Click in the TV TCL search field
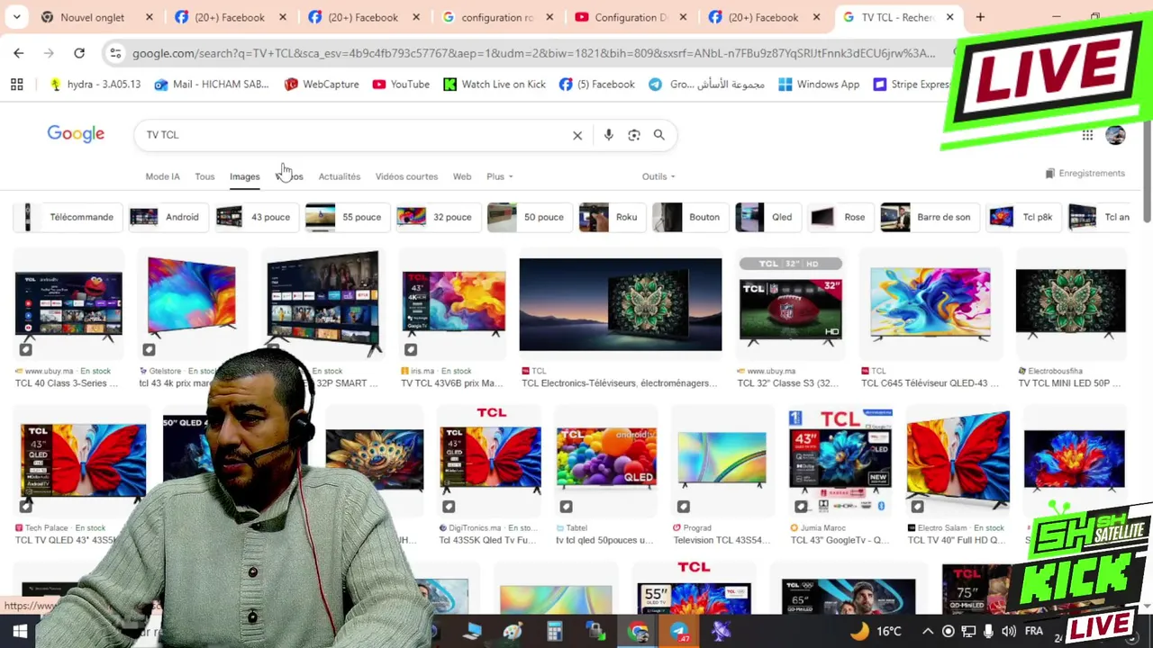Screen dimensions: 1153x648 pyautogui.click(x=351, y=135)
